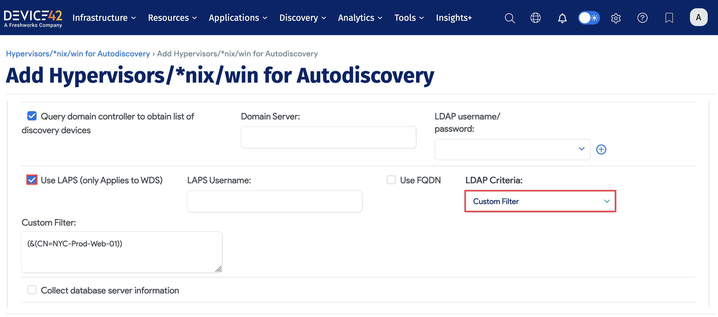Screen dimensions: 718x317
Task: Click the Domain Server input field
Action: (x=328, y=137)
